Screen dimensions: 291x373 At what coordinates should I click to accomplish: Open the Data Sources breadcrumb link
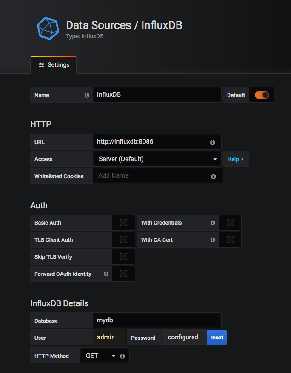coord(98,25)
